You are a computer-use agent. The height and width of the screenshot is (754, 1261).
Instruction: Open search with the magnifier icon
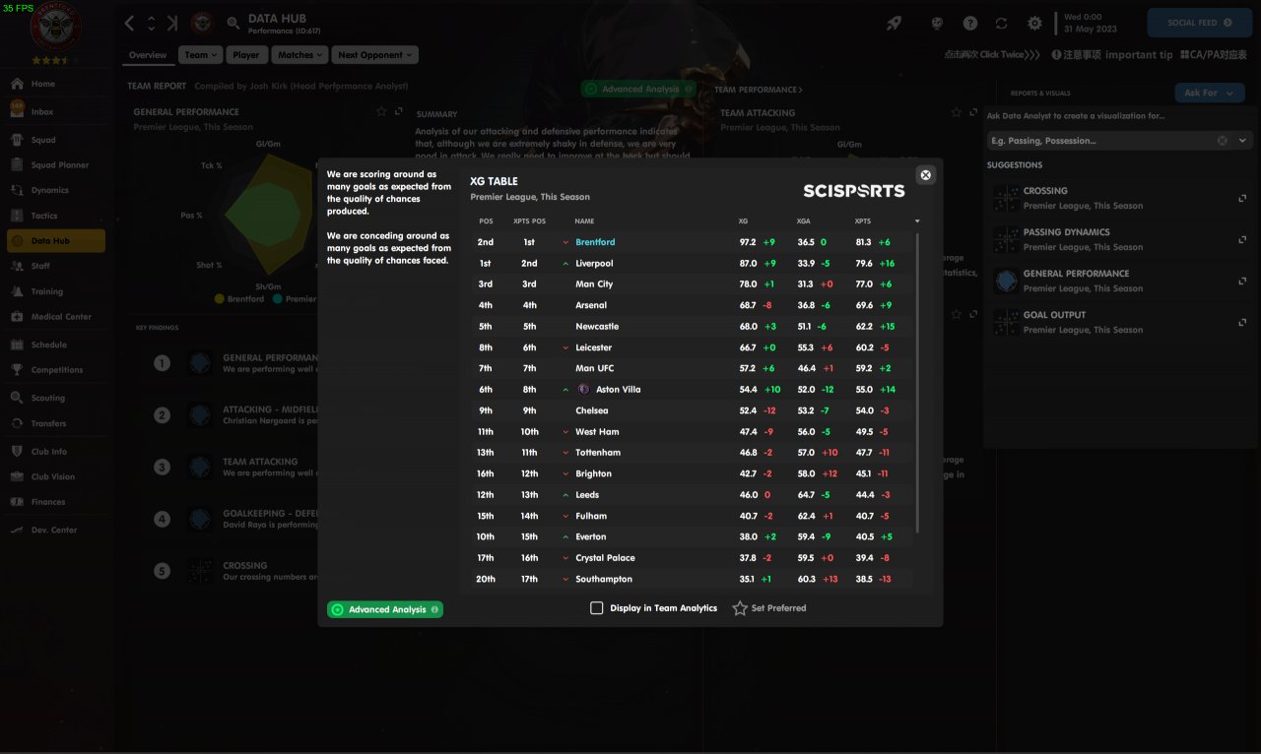coord(233,23)
